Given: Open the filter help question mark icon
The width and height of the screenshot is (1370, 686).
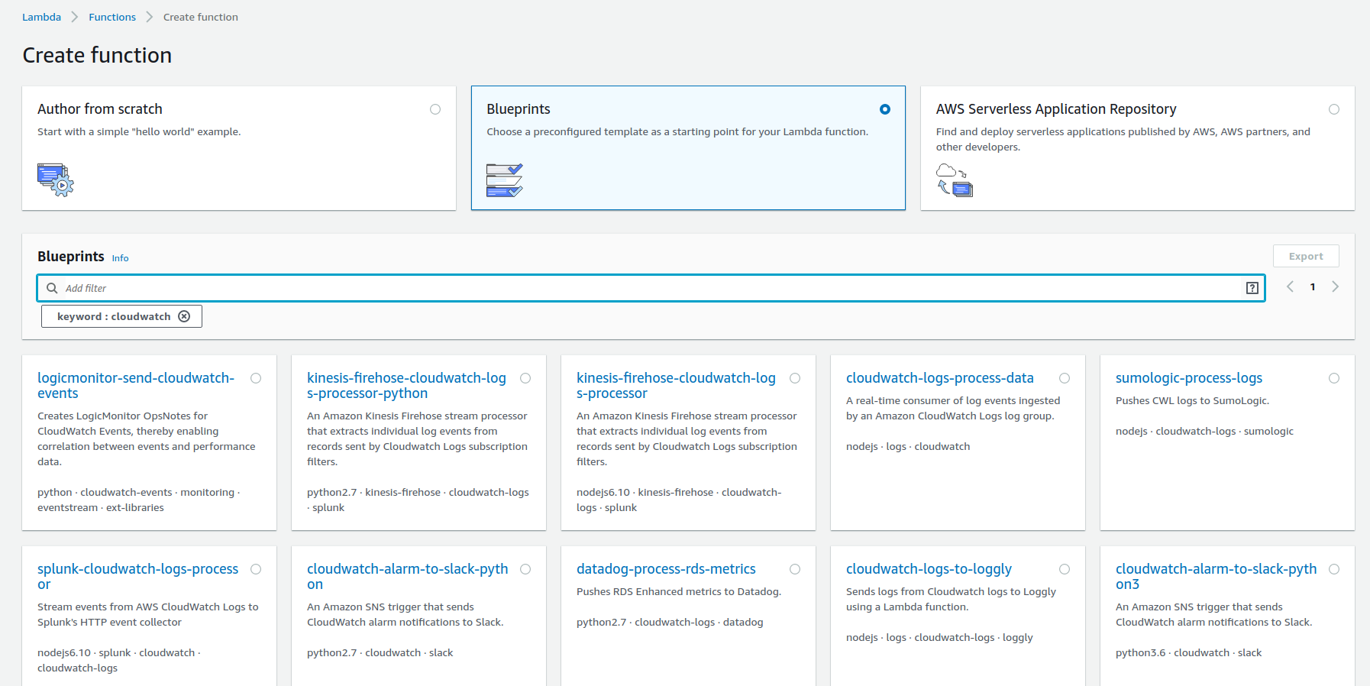Looking at the screenshot, I should [1252, 288].
